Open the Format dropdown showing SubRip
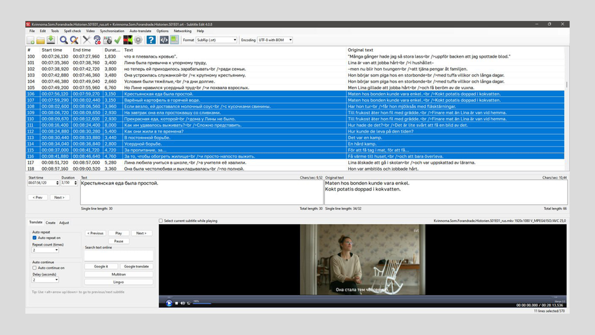 coord(216,40)
